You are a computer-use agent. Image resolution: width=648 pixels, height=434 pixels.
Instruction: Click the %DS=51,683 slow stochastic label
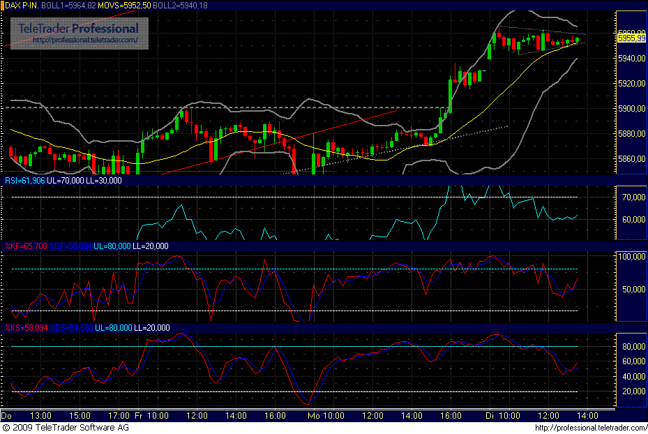coord(71,328)
